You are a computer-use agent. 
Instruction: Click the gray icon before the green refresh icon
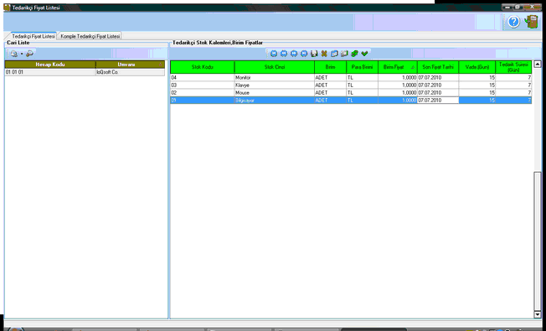[344, 54]
